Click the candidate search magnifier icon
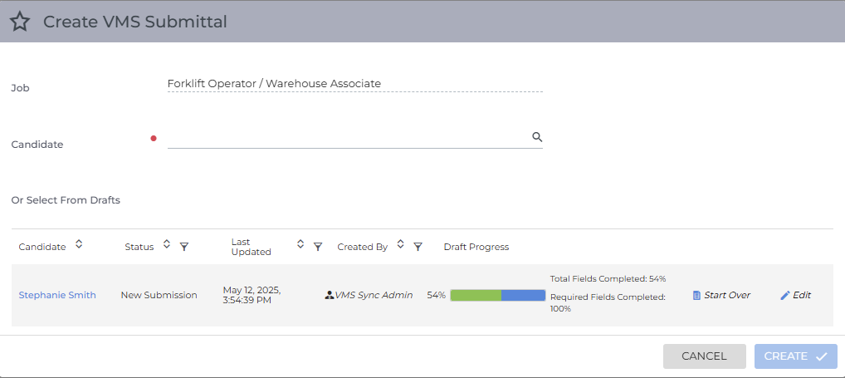 (537, 137)
